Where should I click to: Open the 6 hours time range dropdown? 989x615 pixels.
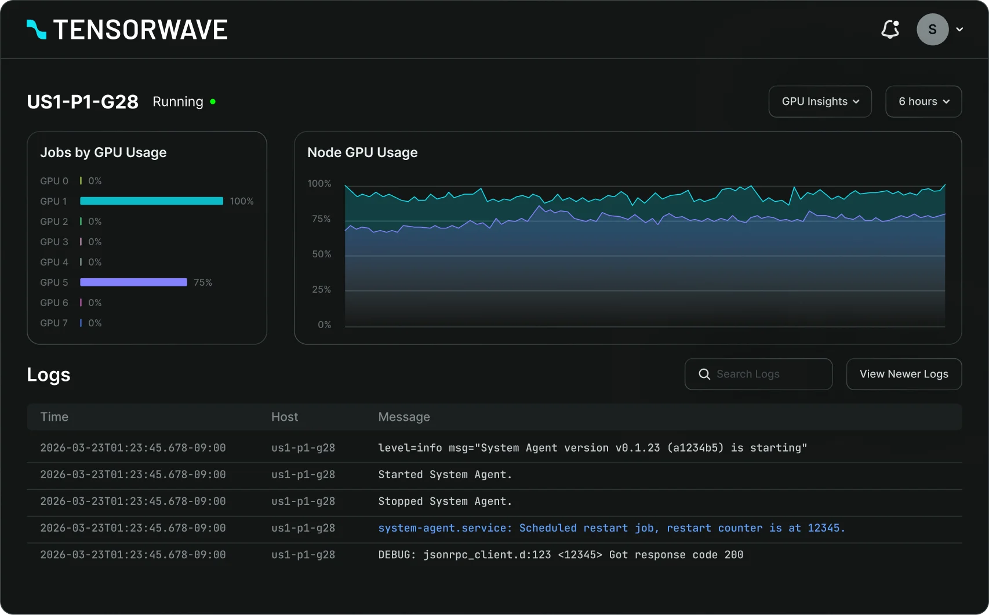[923, 101]
